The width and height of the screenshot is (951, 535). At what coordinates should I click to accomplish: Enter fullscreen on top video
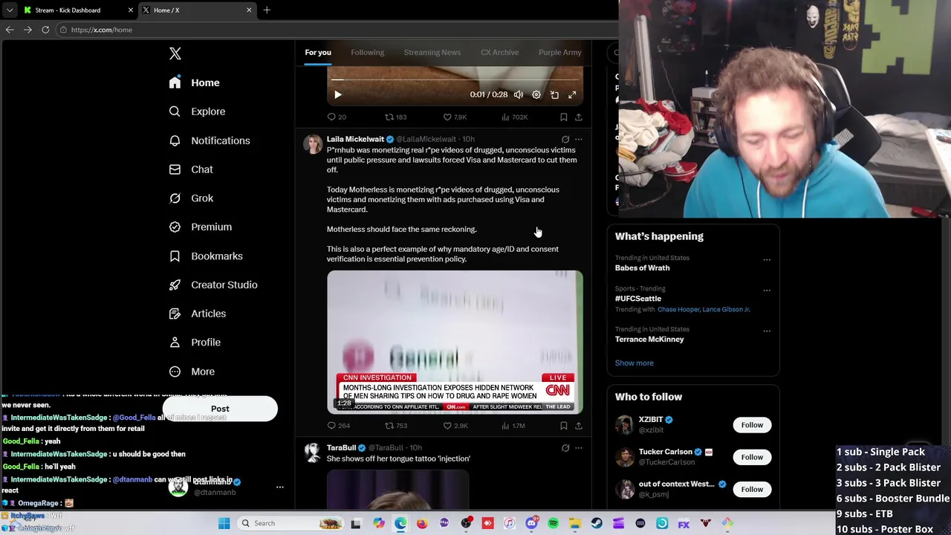click(572, 95)
